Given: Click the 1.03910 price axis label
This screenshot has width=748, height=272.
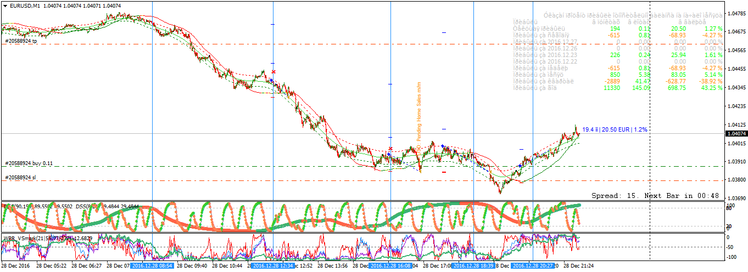Looking at the screenshot, I should (736, 162).
